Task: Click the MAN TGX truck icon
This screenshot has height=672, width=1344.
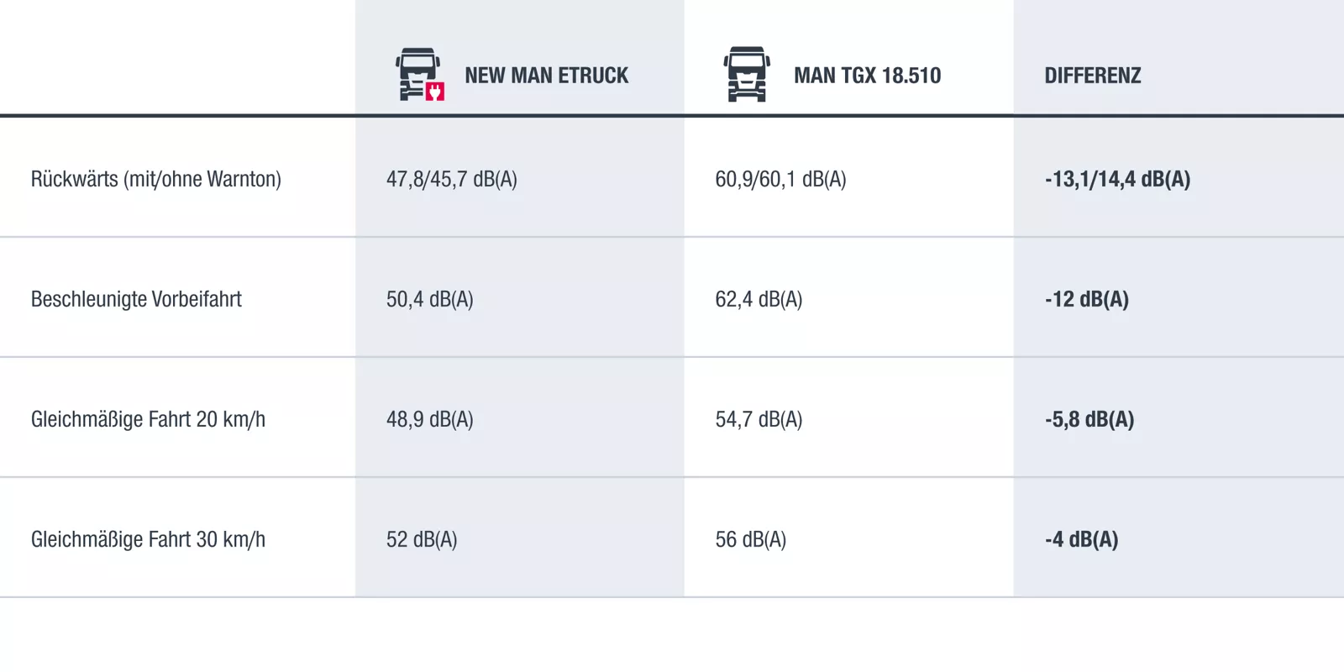Action: click(x=747, y=75)
